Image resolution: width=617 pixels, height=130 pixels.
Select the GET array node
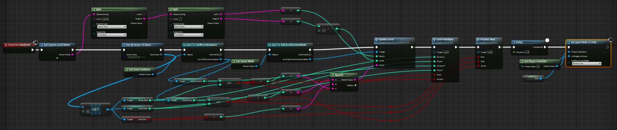pos(95,109)
